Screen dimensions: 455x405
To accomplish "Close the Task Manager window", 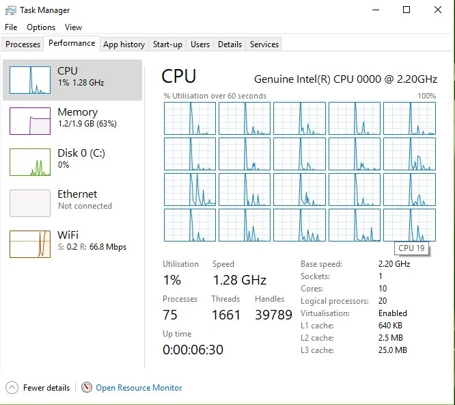I will [x=438, y=10].
